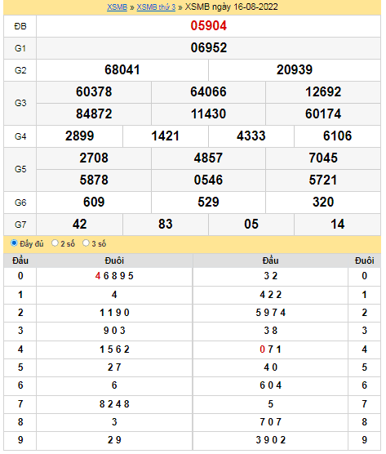Click G3 result 64066

(208, 91)
